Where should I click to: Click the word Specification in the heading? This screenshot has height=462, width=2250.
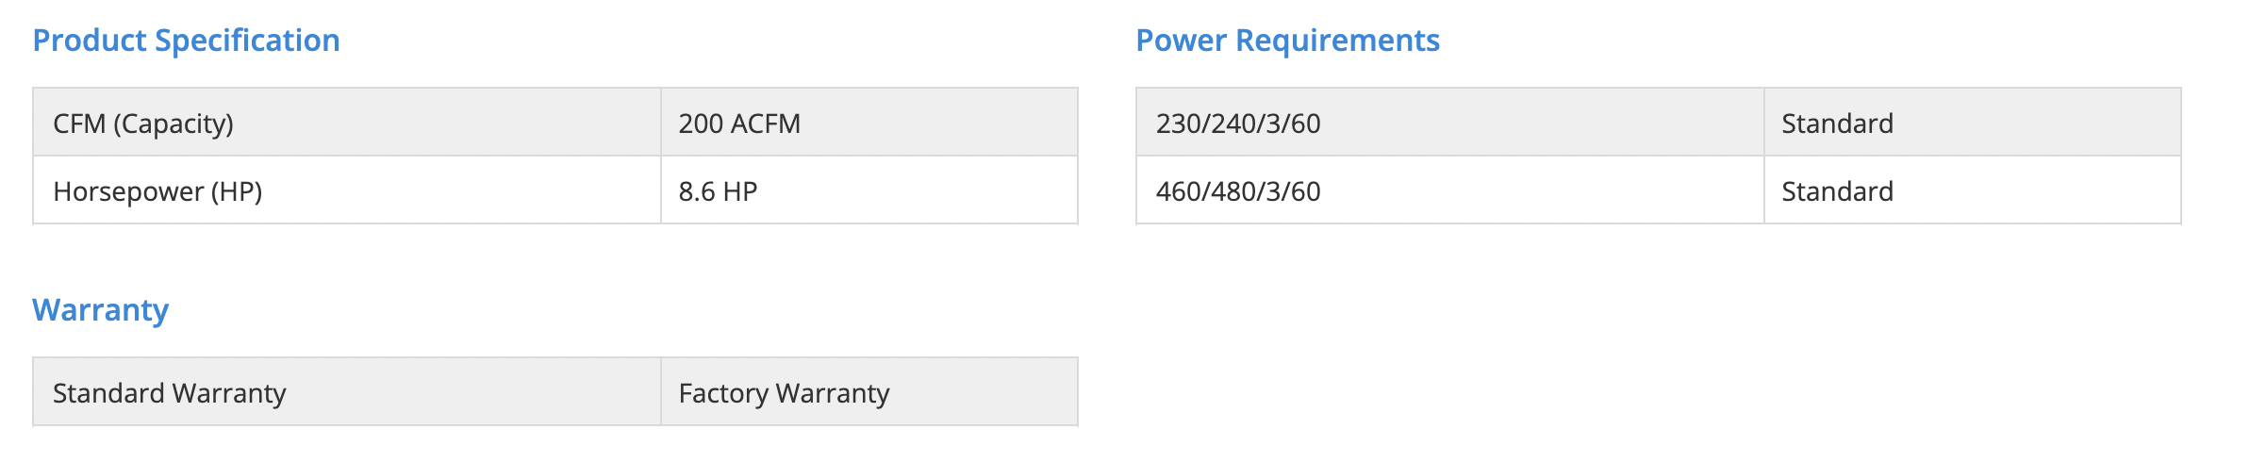pos(247,41)
